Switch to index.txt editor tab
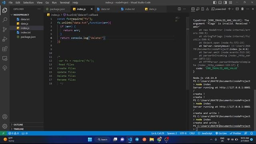Screen dimensions: 256x144 (x=130, y=9)
